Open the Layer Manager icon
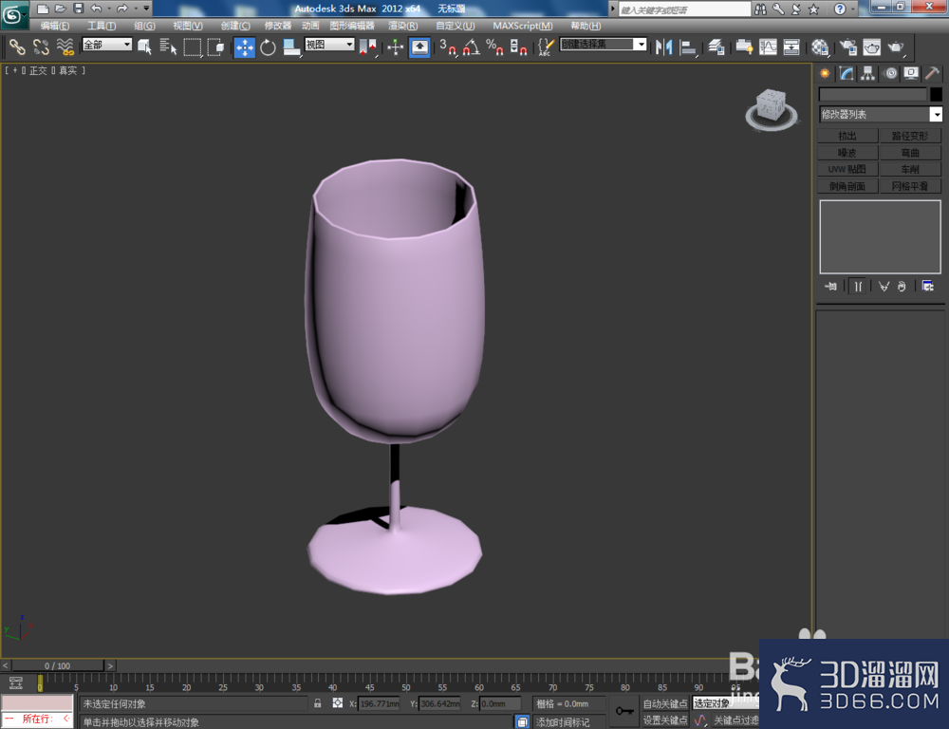Screen dimensions: 949x729 coord(716,47)
